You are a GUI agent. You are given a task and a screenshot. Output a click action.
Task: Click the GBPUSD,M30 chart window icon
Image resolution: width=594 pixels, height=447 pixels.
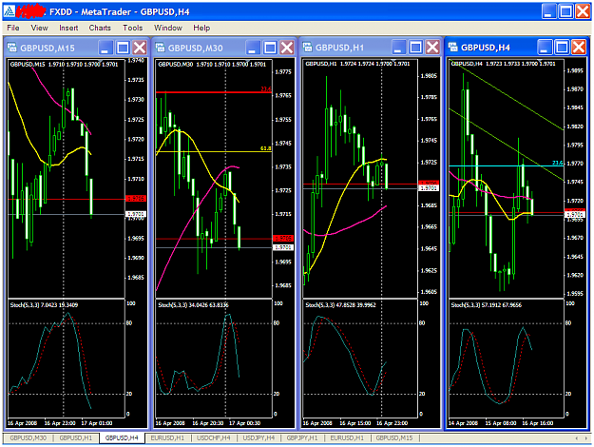click(161, 48)
